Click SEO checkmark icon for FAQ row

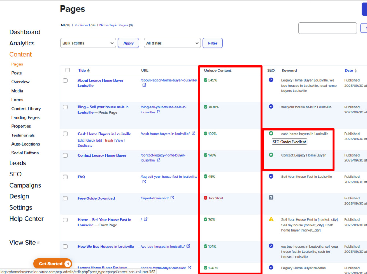tap(271, 176)
